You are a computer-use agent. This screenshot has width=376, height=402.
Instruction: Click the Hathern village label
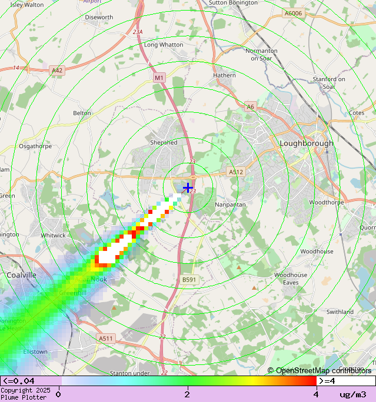click(224, 75)
